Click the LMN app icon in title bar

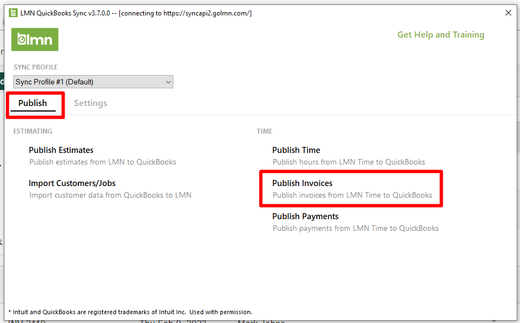[x=13, y=13]
